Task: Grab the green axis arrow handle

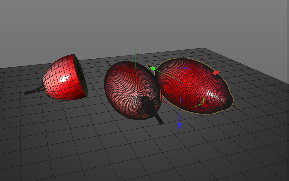Action: coord(152,69)
